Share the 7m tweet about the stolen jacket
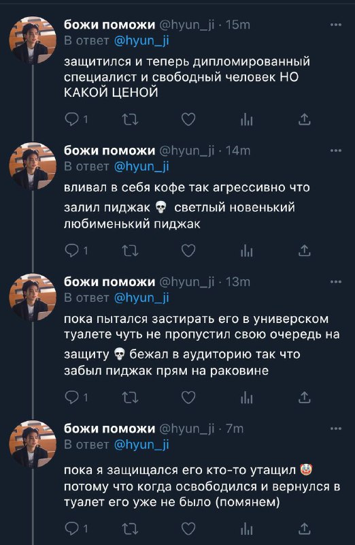Image resolution: width=355 pixels, height=545 pixels. (305, 529)
